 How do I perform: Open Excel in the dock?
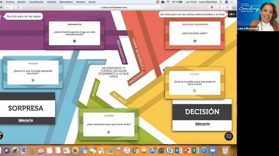(195, 150)
